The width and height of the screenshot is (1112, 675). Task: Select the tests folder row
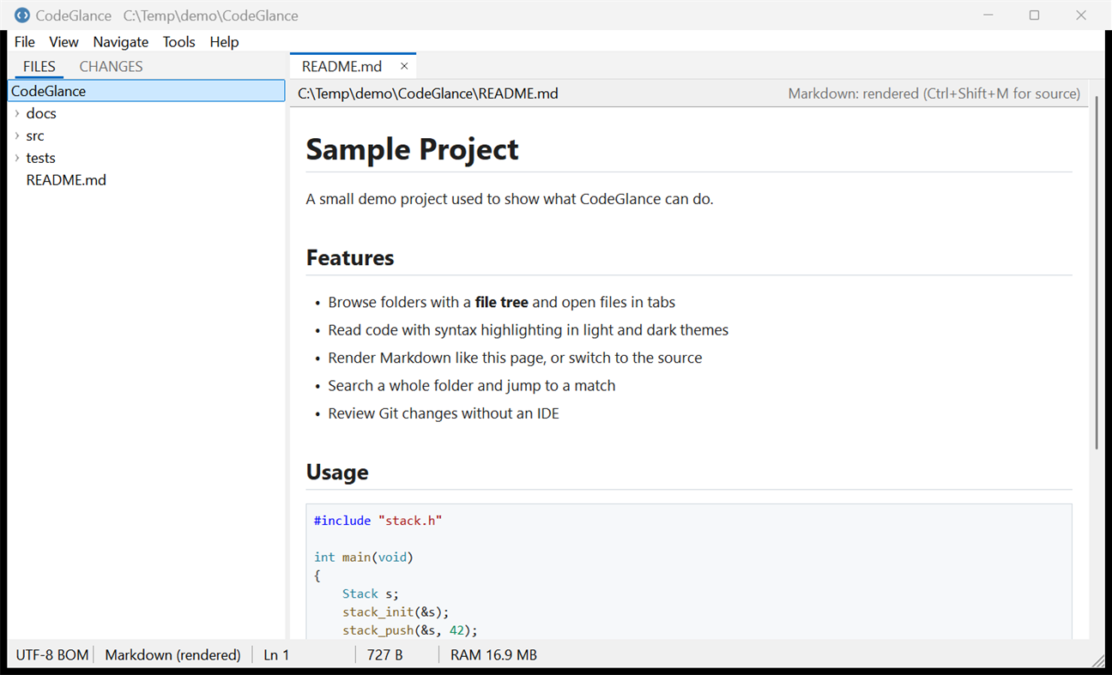coord(146,158)
